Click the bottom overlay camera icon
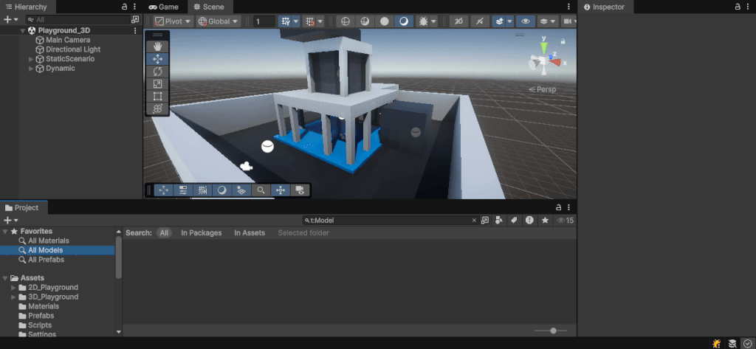This screenshot has width=756, height=349. point(300,190)
